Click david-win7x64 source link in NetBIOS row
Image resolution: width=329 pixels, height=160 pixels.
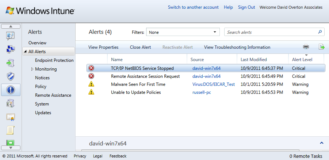click(206, 68)
